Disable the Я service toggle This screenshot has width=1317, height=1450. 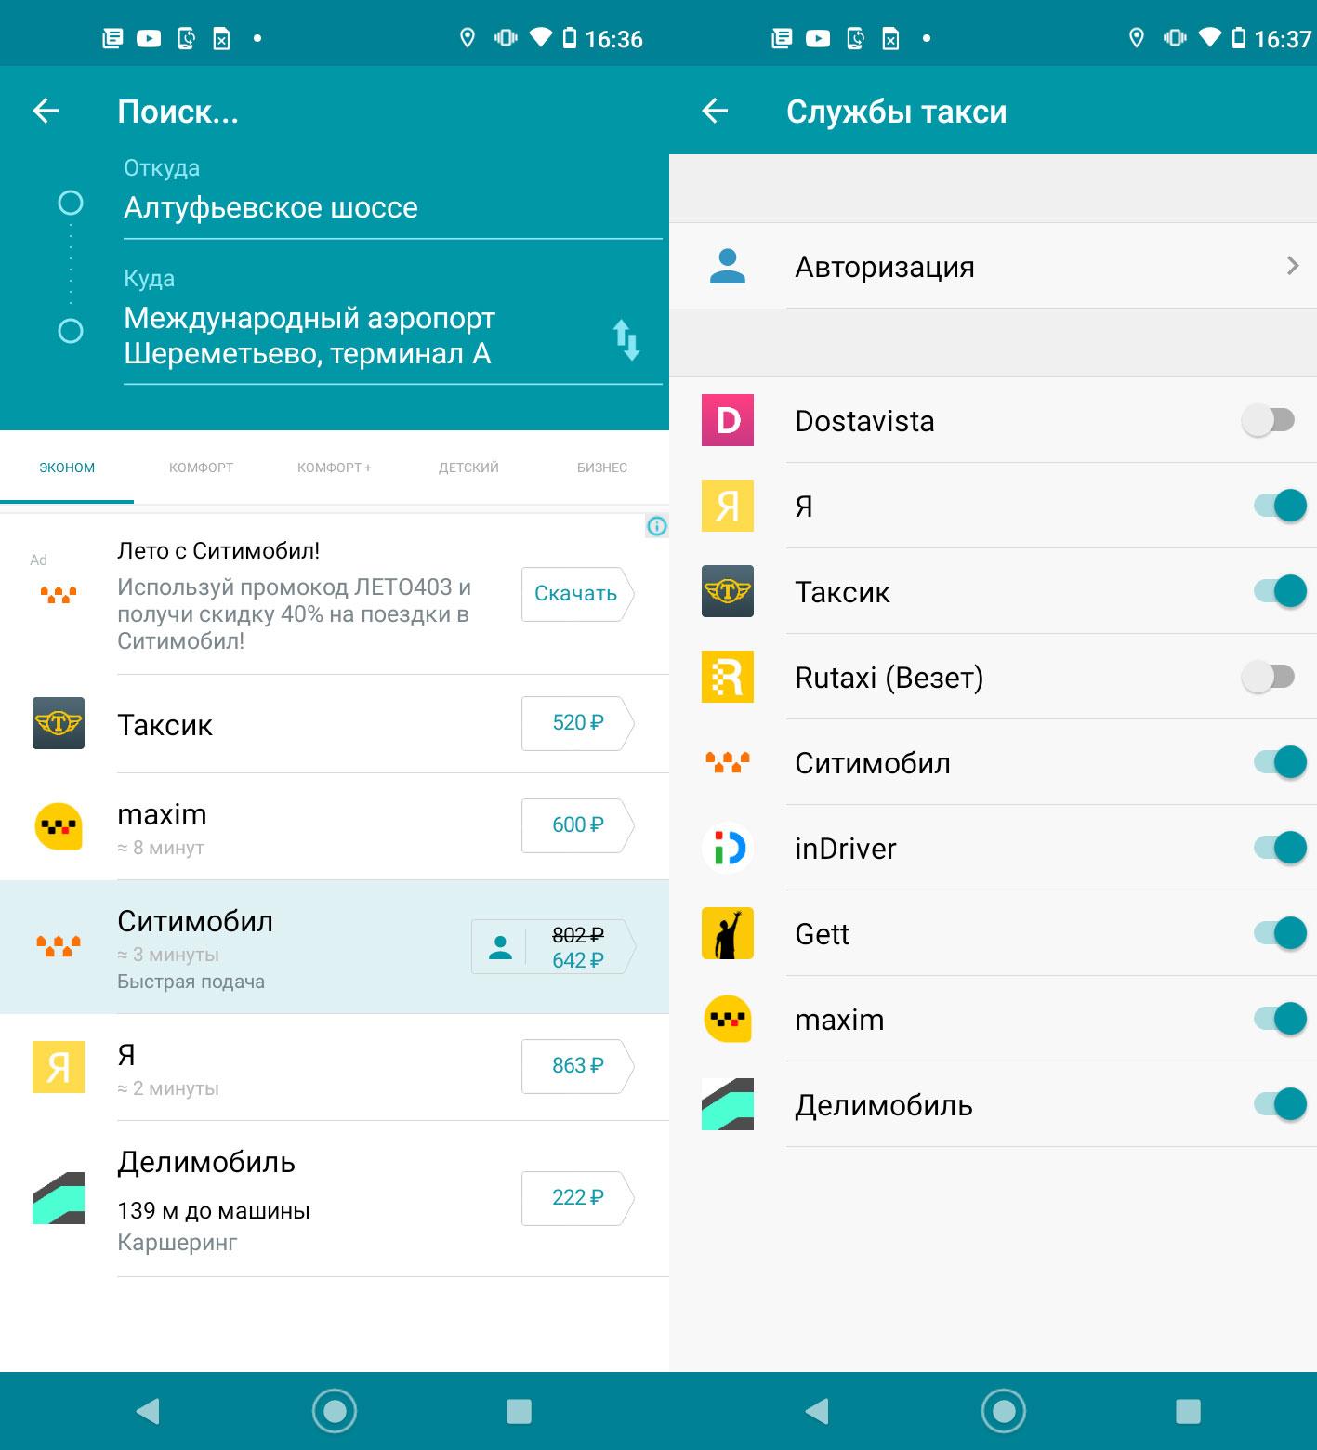point(1280,506)
